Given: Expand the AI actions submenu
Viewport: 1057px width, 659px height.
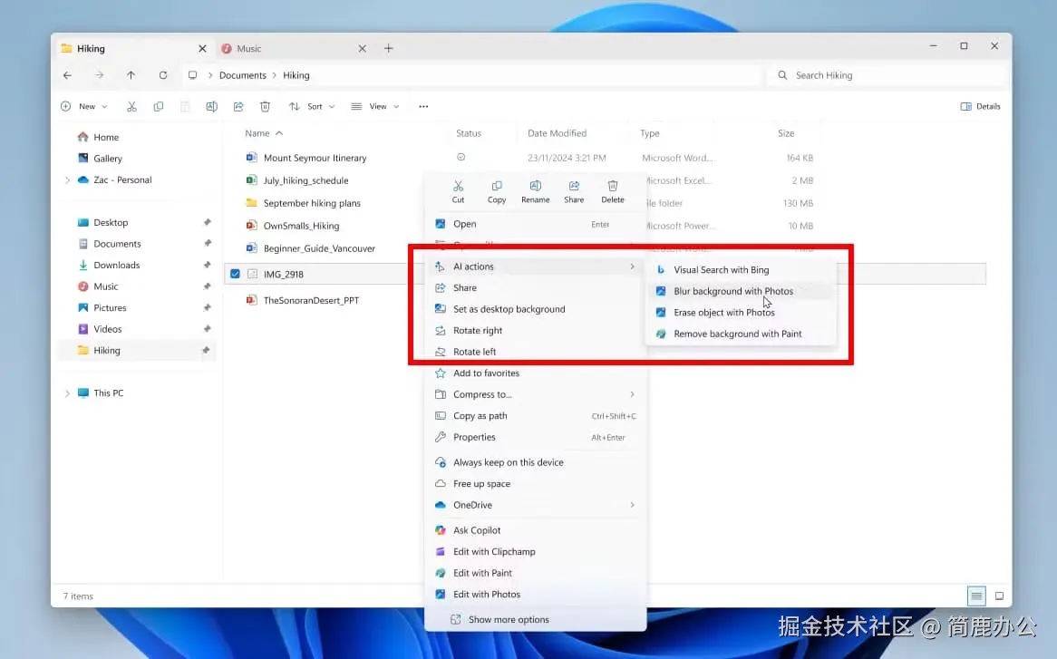Looking at the screenshot, I should pos(536,267).
